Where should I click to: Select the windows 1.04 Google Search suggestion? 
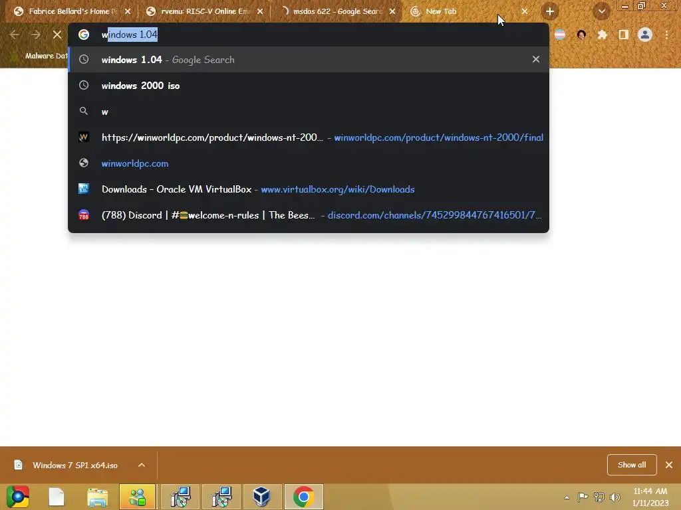[309, 59]
